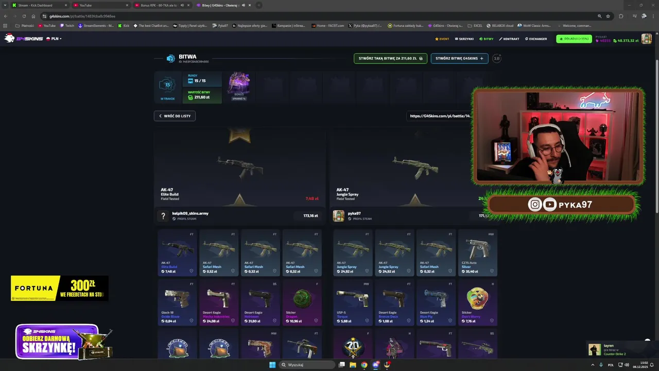Switch to the Stream - Kick Dashboard tab

pos(39,5)
